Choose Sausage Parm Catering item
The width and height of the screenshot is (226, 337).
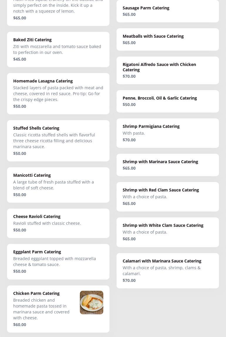(168, 11)
